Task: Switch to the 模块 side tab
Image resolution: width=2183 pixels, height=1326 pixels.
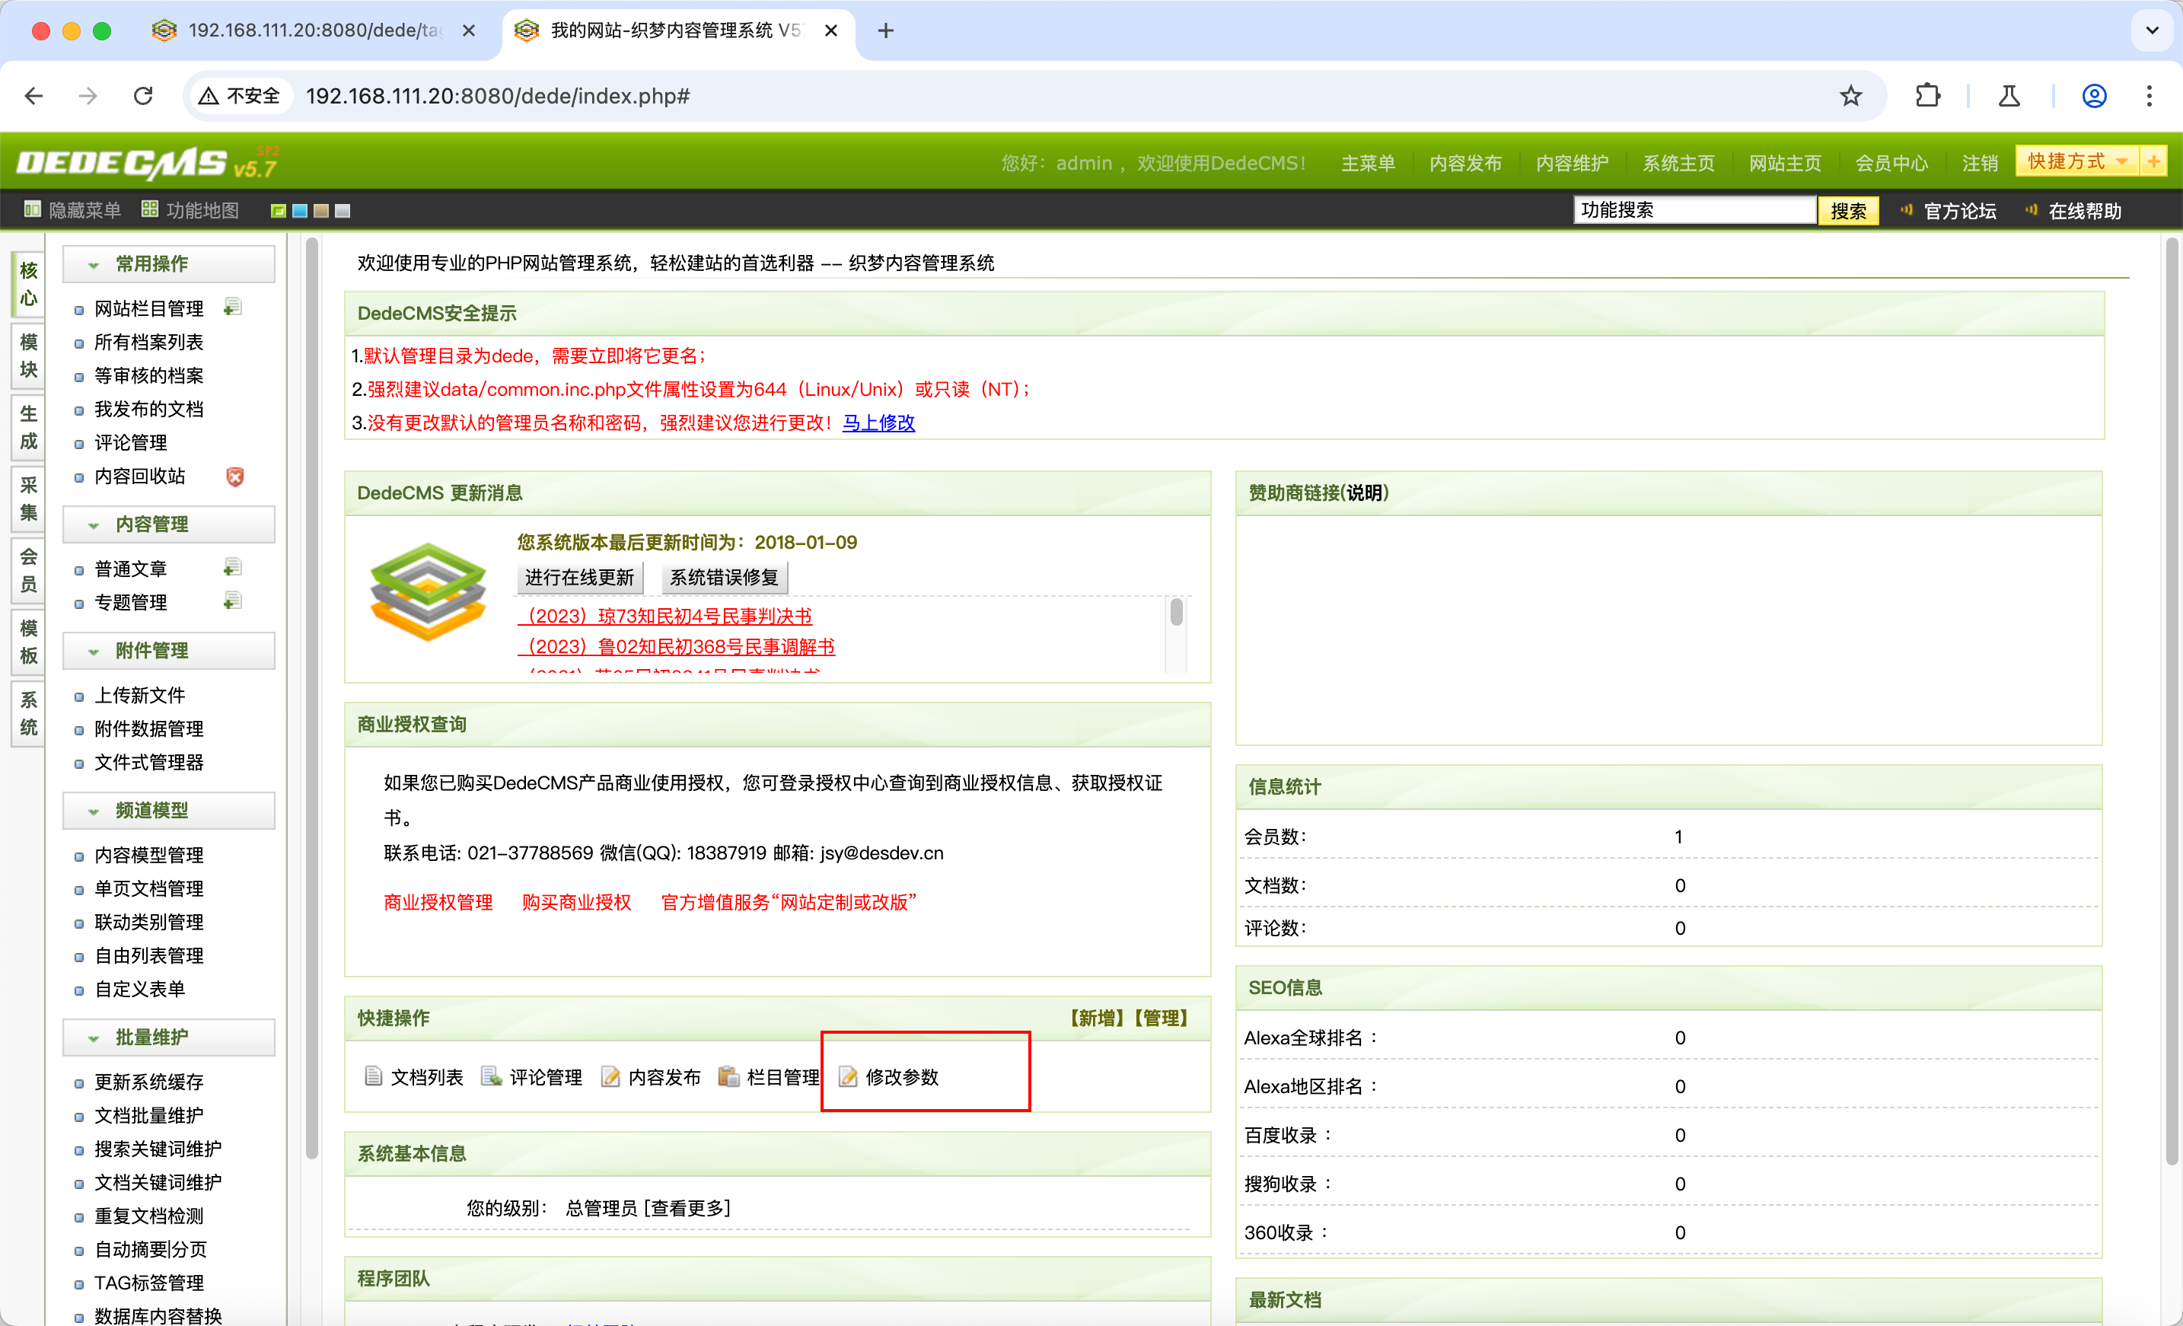Action: click(28, 356)
